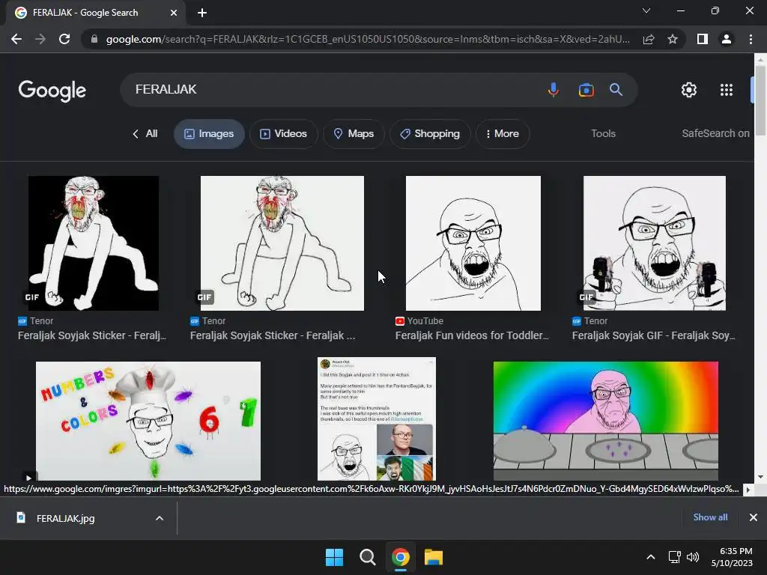Switch to the Maps tab
The height and width of the screenshot is (575, 767).
pyautogui.click(x=354, y=133)
